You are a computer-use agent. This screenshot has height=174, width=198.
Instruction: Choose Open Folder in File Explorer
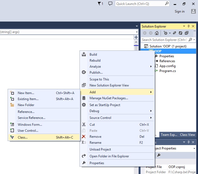(x=117, y=156)
